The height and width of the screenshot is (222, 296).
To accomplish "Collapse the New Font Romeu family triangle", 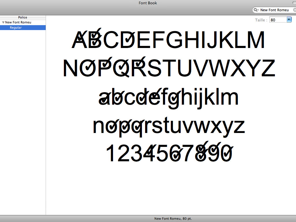I will pyautogui.click(x=3, y=22).
